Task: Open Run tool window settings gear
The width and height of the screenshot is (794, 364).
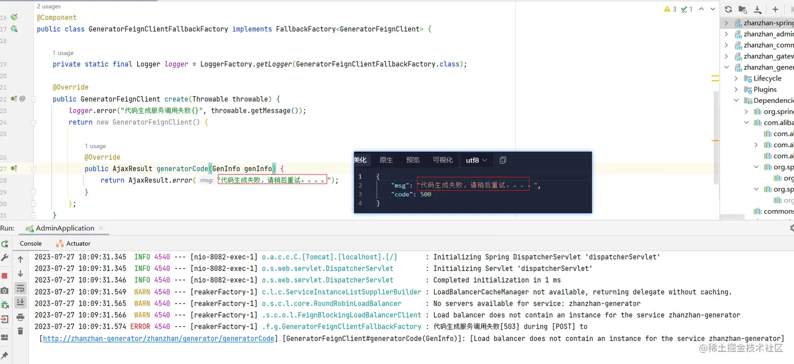Action: [792, 228]
